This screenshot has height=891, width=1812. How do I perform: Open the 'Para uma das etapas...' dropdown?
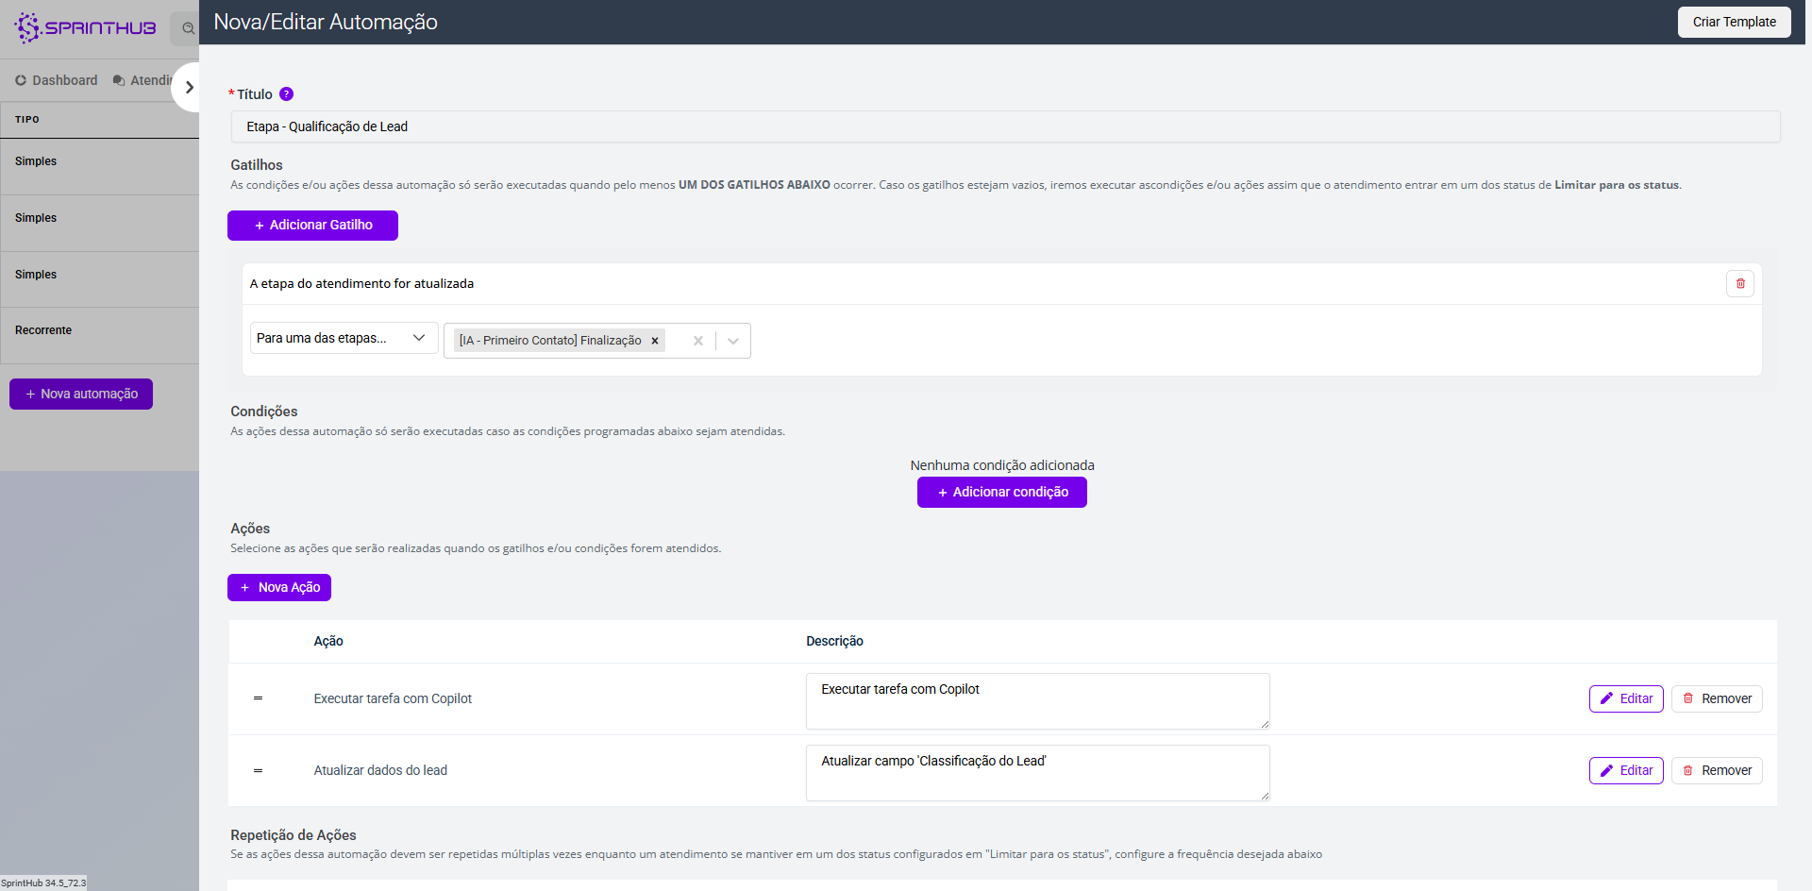[x=343, y=338]
